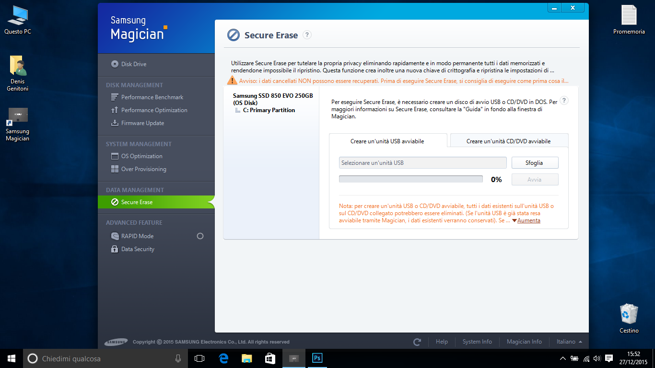Open File Explorer from the taskbar
This screenshot has height=368, width=655.
tap(246, 358)
